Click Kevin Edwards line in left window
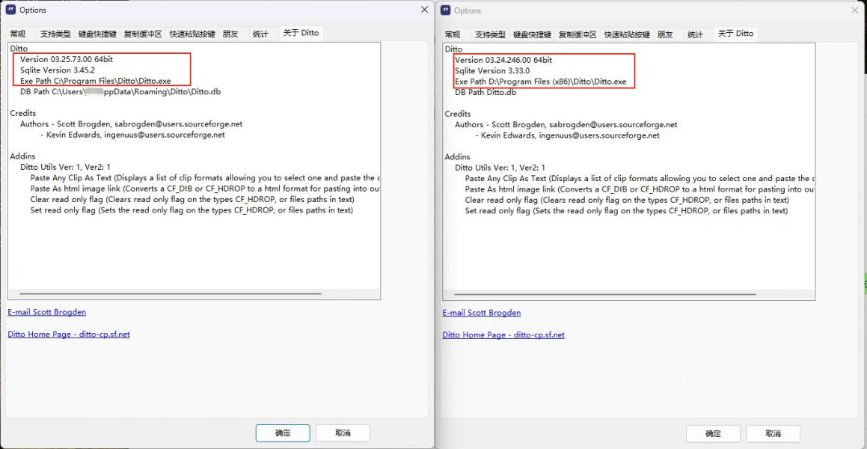This screenshot has height=449, width=867. click(x=132, y=135)
